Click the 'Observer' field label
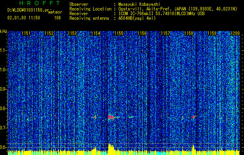Viewport: 244px width, 155px height. (79, 4)
